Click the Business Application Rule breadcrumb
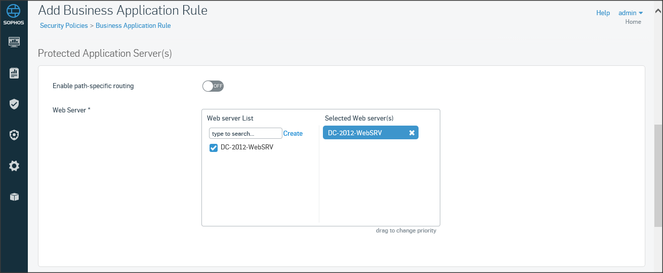 [x=133, y=25]
